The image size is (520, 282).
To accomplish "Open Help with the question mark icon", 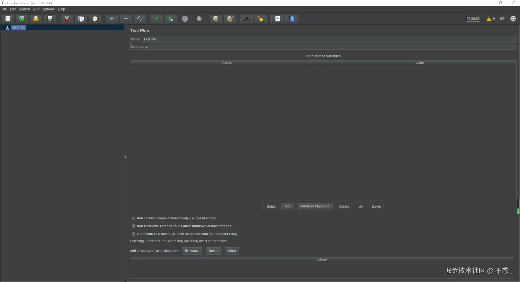I will [x=292, y=19].
